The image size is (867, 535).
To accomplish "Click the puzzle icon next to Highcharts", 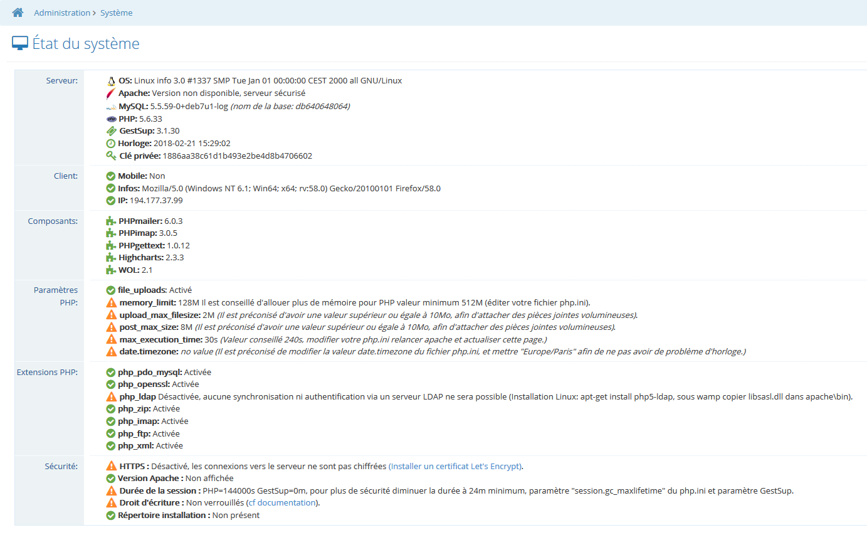I will [111, 258].
